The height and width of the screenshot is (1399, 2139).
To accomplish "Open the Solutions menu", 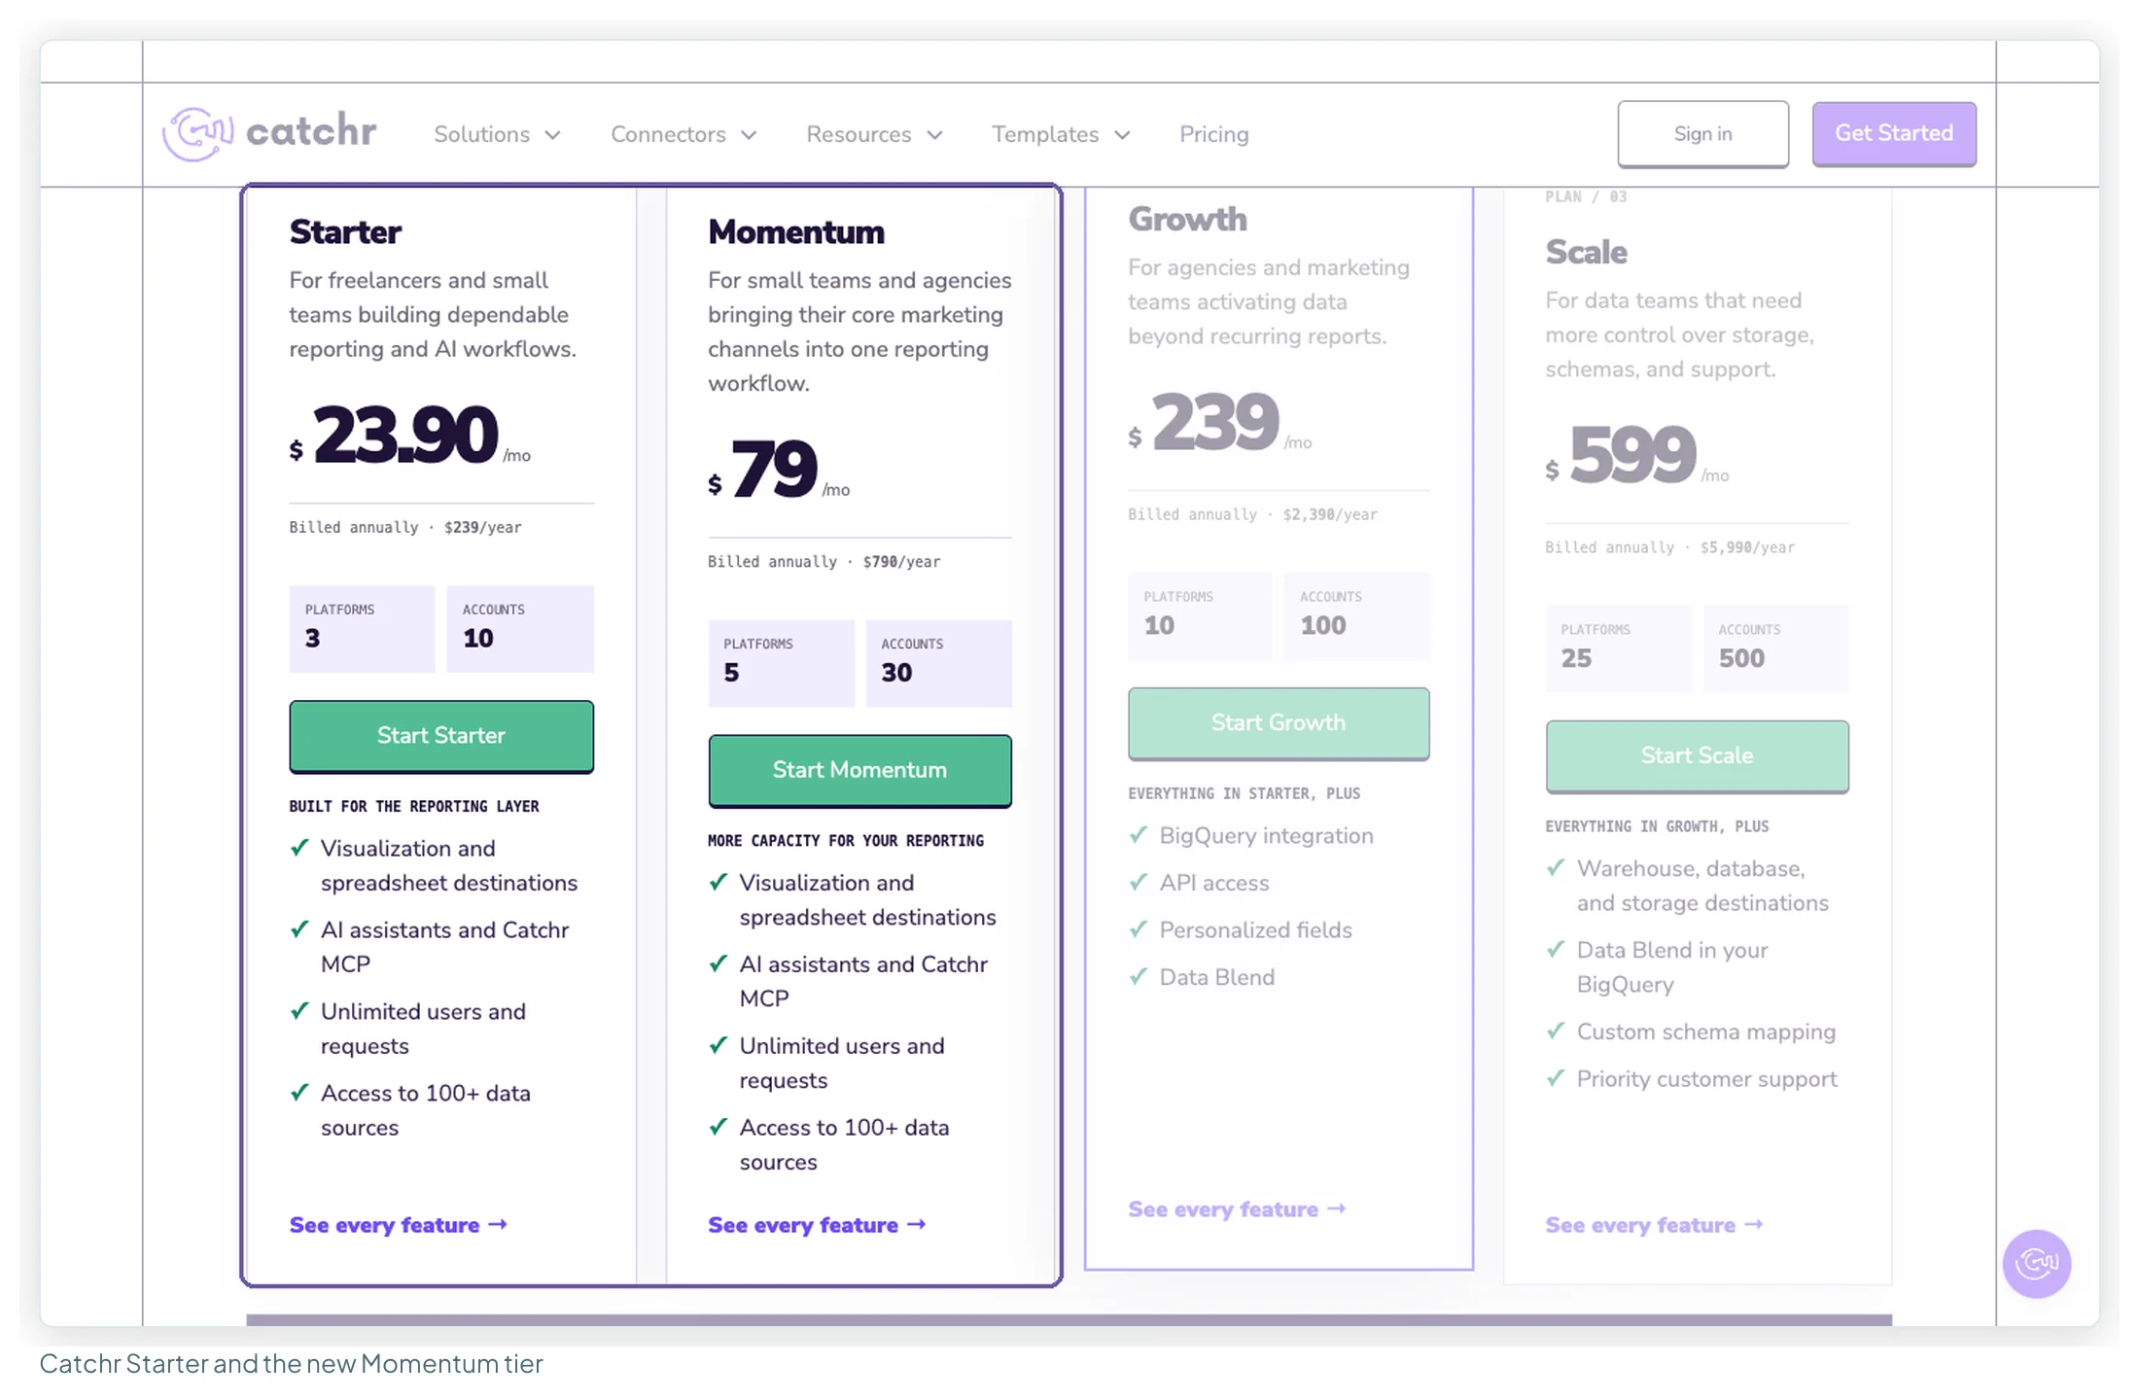I will click(497, 134).
